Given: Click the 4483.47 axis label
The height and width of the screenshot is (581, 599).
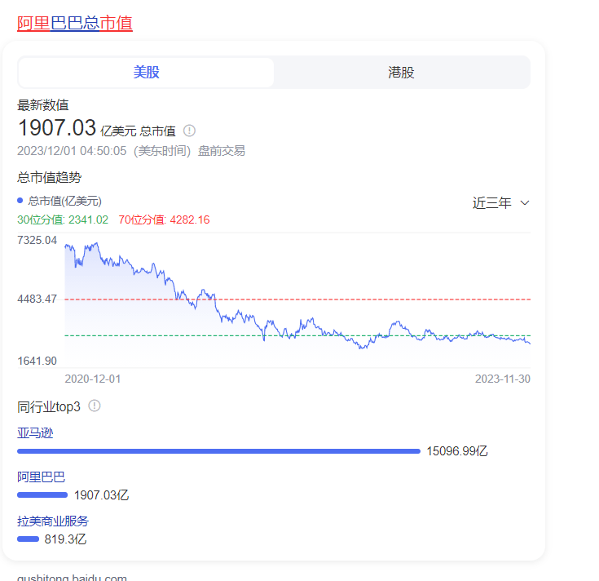Looking at the screenshot, I should click(x=37, y=299).
